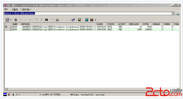Open the sys@55 AS SYSDBA connection dropdown
The image size is (183, 99).
tap(40, 94)
